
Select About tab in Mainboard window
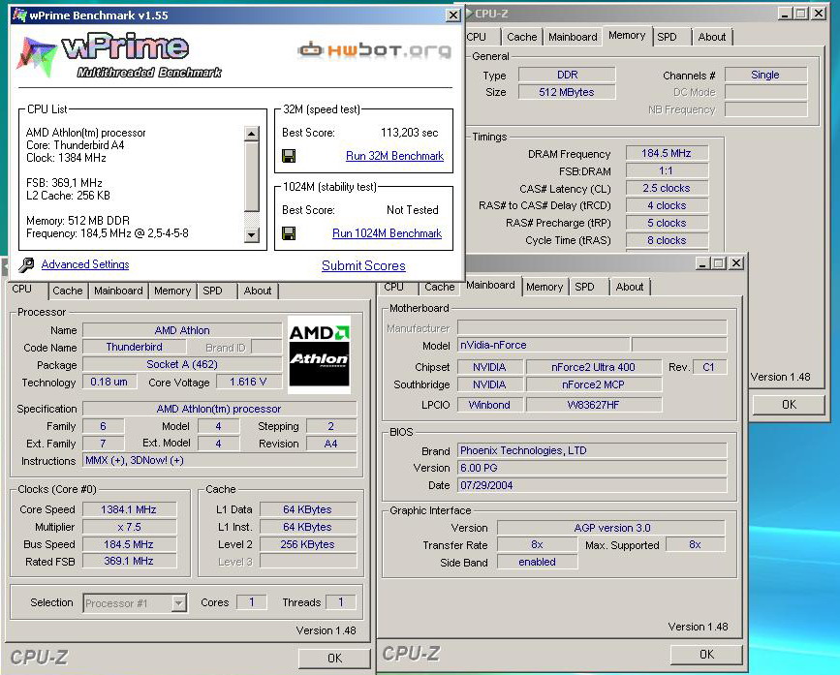pyautogui.click(x=630, y=287)
